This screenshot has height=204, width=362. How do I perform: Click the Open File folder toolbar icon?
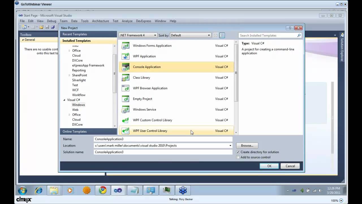[41, 27]
